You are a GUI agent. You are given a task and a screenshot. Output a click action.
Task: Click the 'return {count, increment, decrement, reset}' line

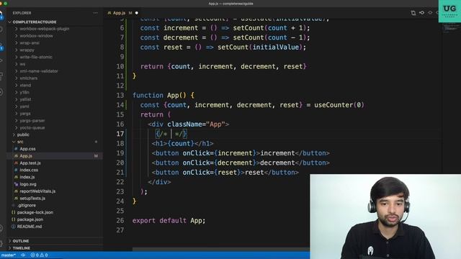223,67
